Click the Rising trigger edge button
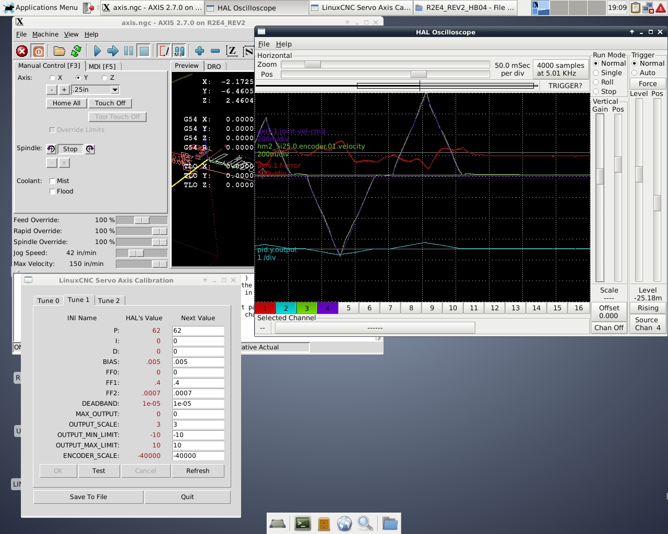This screenshot has width=668, height=534. coord(648,308)
